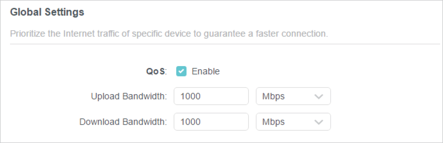This screenshot has width=443, height=143.
Task: Click the Prioritize Internet traffic description text
Action: click(x=169, y=34)
